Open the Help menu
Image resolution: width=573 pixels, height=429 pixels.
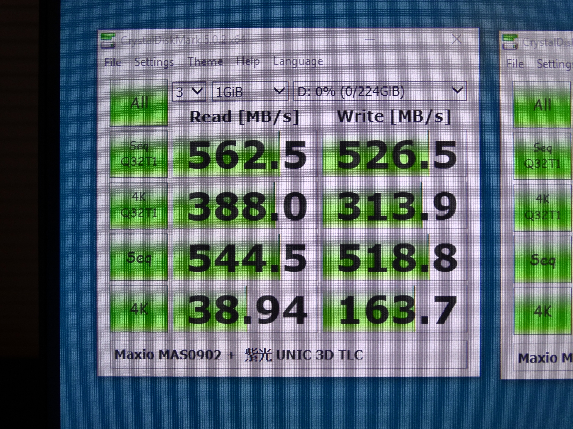coord(248,61)
